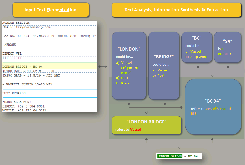Screen dimensions: 245x165
Task: Click Port option in BRIDGE card
Action: [161, 76]
